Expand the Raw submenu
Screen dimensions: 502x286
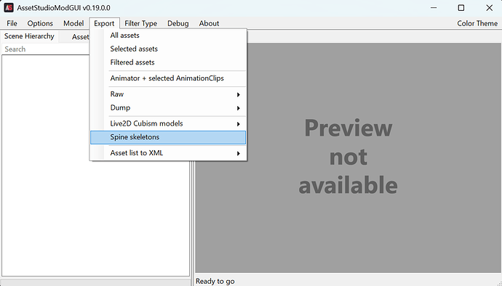click(168, 94)
